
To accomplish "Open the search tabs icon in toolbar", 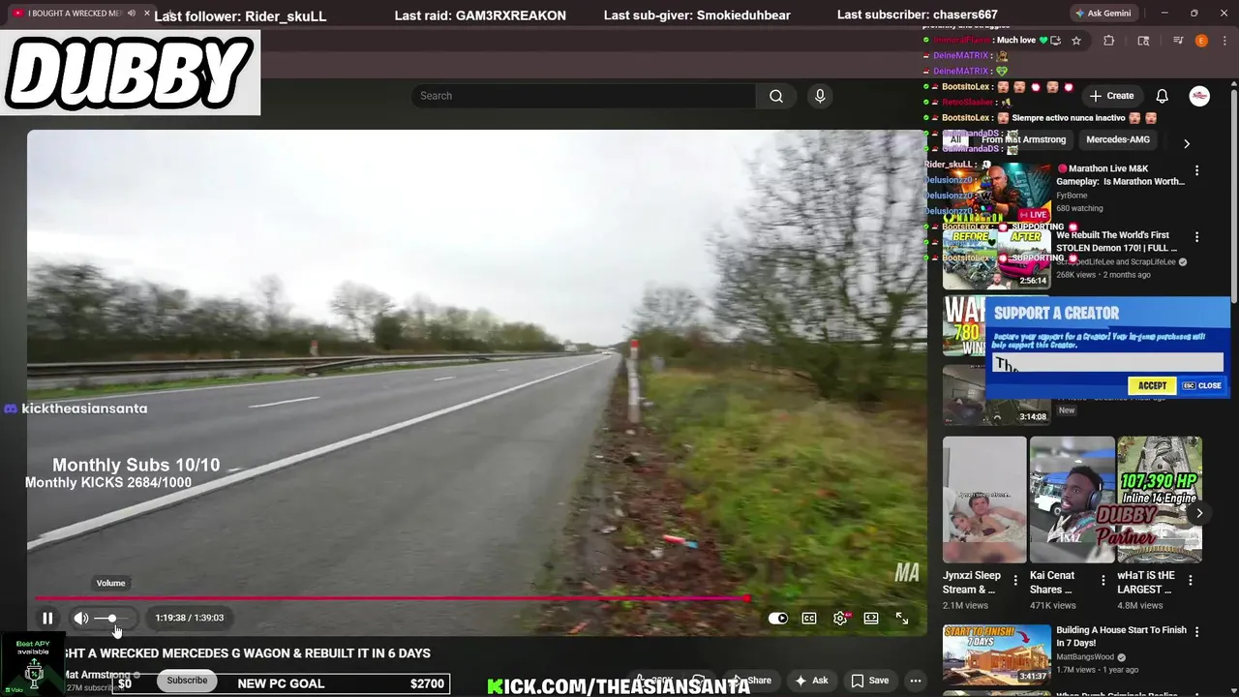I will coord(1143,41).
